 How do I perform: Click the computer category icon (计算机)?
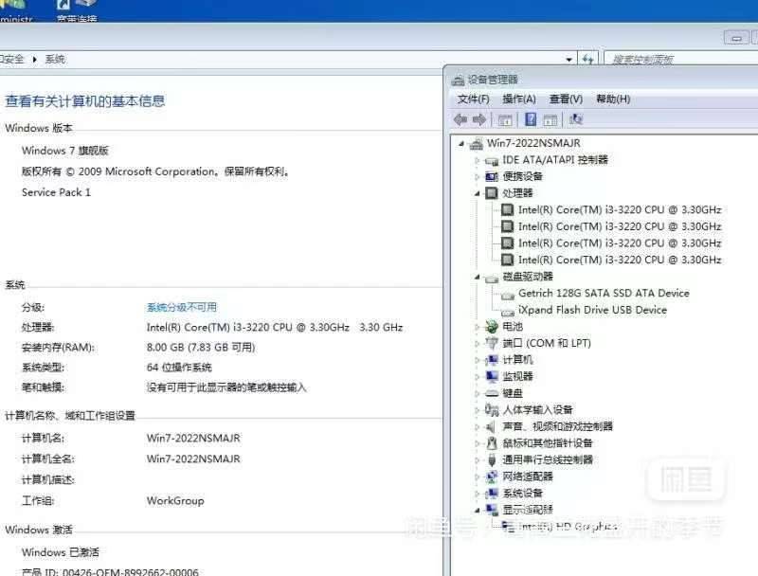coord(492,360)
